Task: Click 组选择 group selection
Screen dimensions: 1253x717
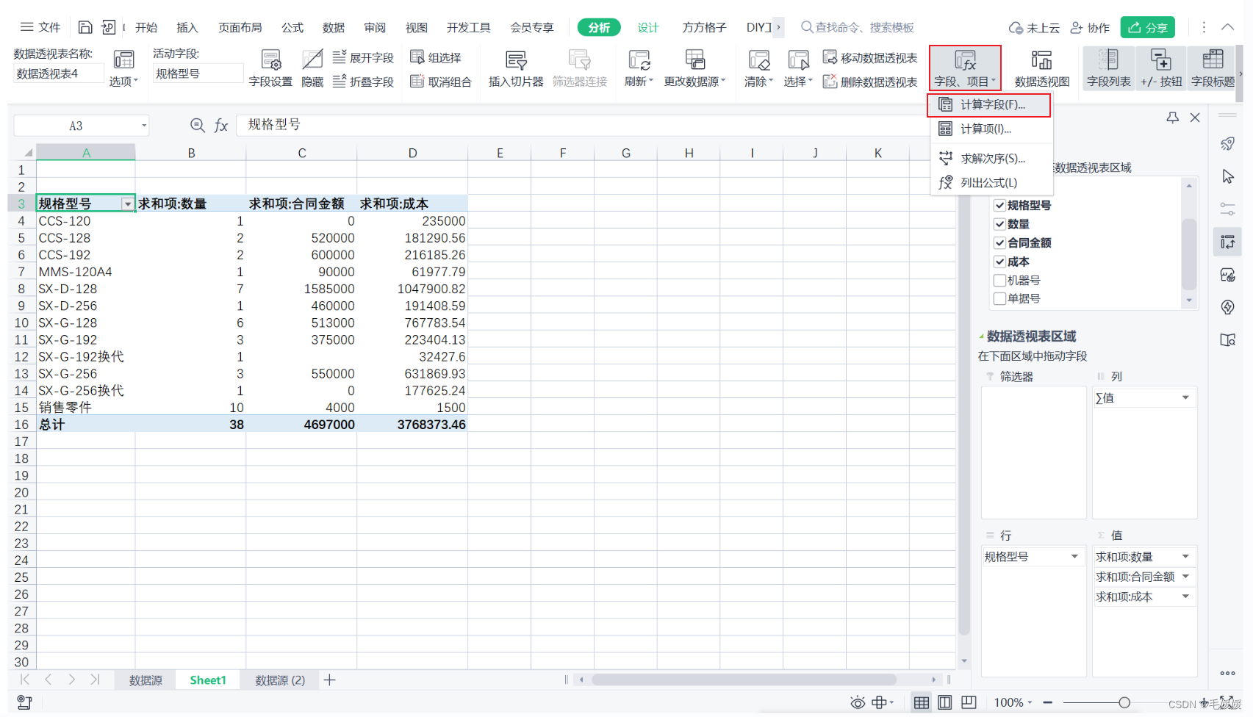Action: point(436,57)
